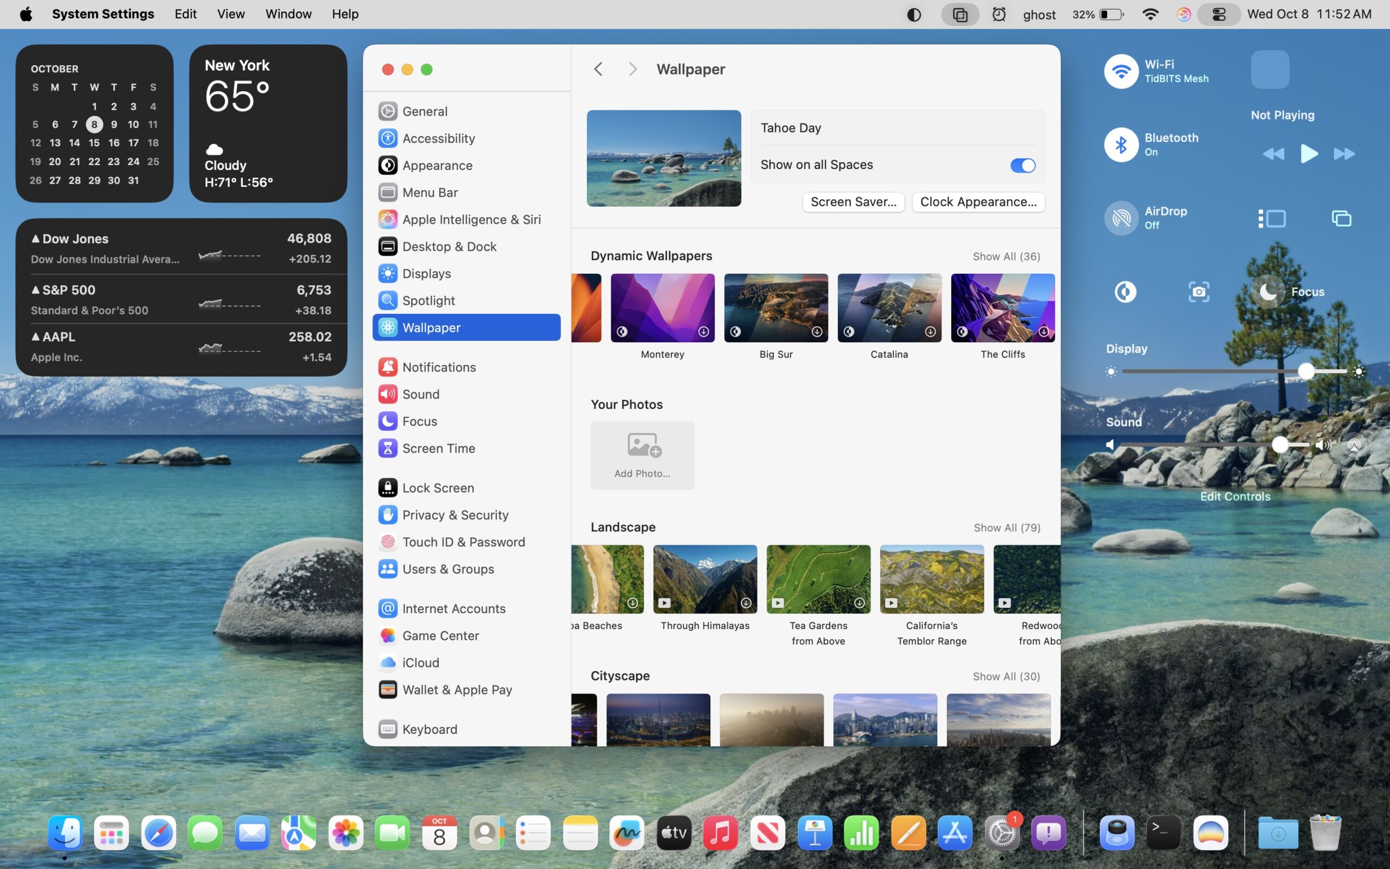The image size is (1390, 869).
Task: Click the Screen Saver... button
Action: tap(853, 201)
